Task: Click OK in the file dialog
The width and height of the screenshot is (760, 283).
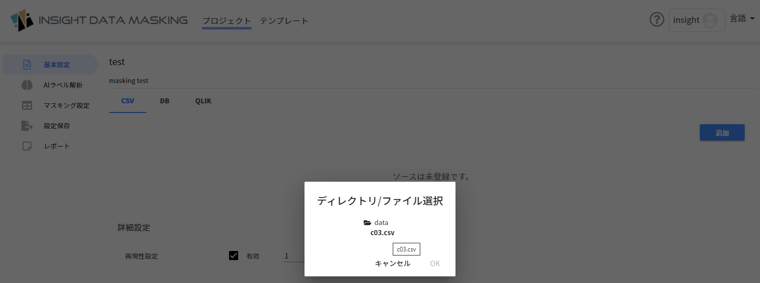Action: pyautogui.click(x=435, y=263)
